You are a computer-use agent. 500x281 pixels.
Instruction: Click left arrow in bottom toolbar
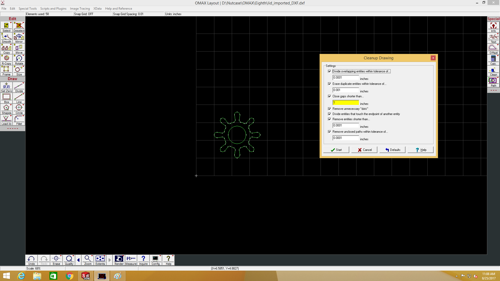(x=78, y=260)
